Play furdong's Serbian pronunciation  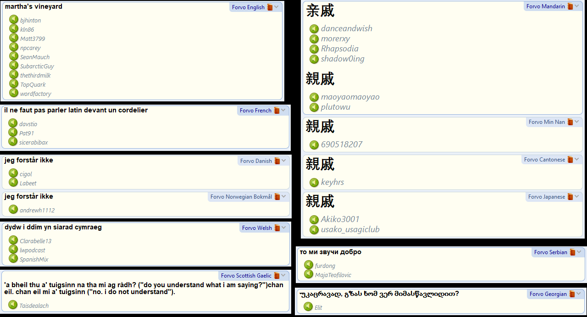(x=309, y=265)
